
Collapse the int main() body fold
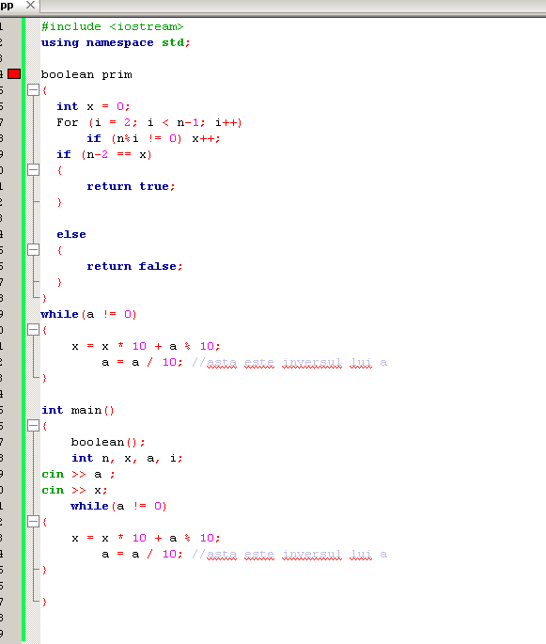click(33, 426)
